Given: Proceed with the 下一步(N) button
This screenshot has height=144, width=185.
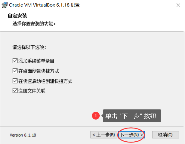Looking at the screenshot, I should click(x=131, y=135).
